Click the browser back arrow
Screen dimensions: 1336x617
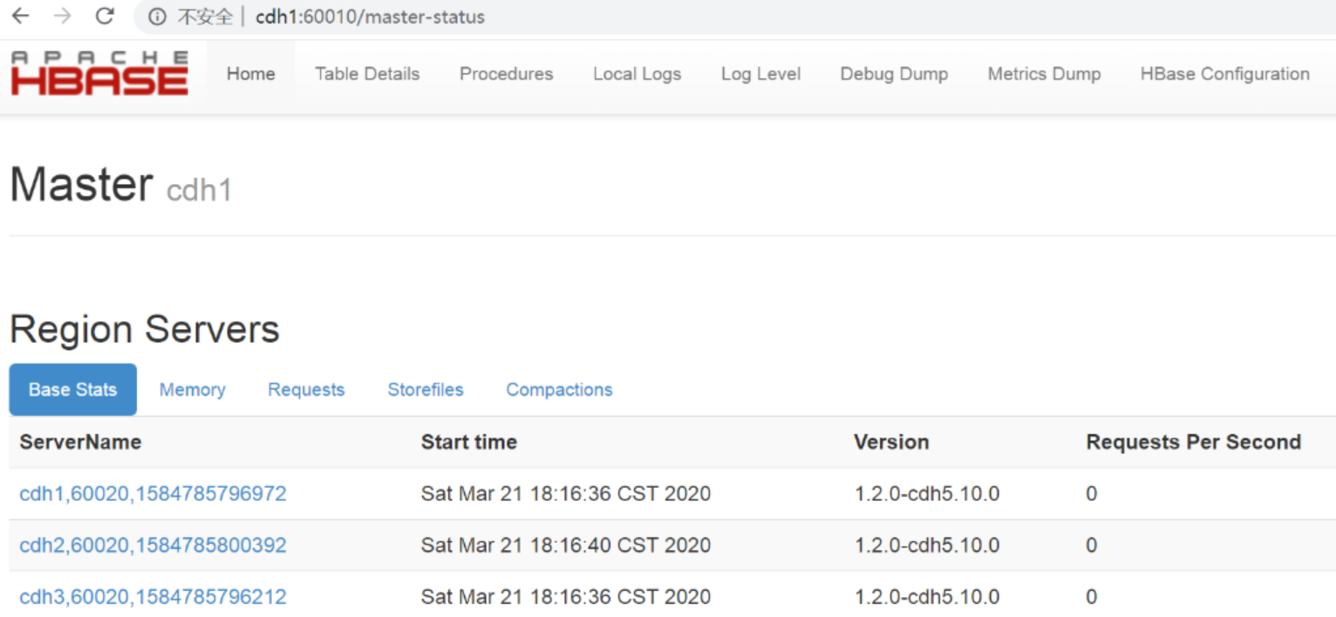21,16
